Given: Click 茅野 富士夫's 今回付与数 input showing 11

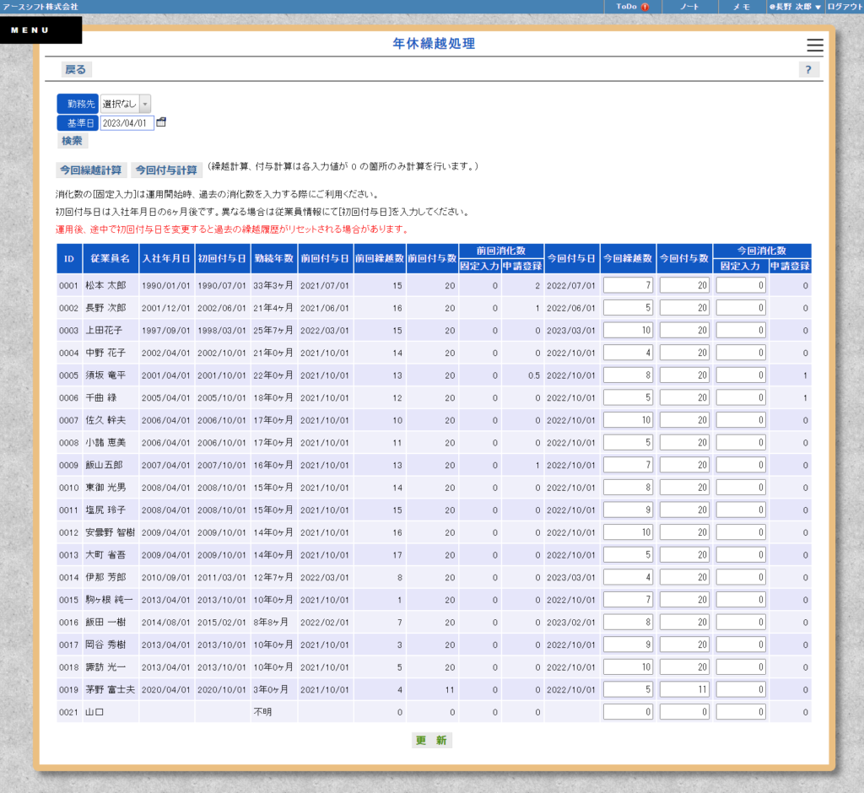Looking at the screenshot, I should 683,688.
